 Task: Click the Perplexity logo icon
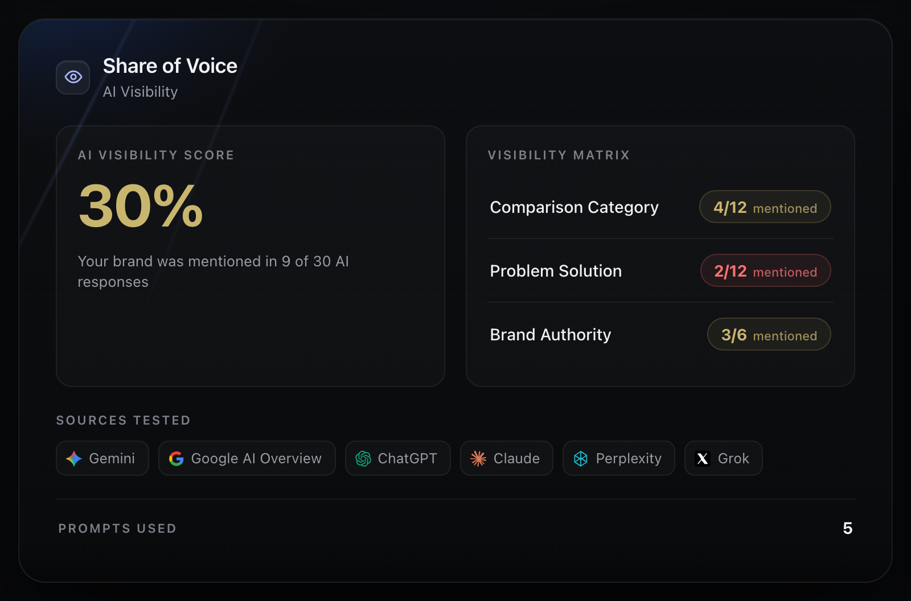click(581, 459)
